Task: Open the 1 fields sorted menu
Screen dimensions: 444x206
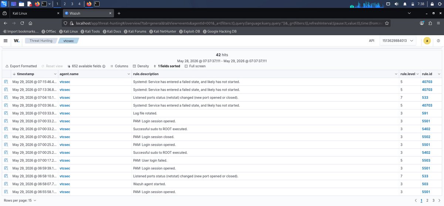Action: pos(166,66)
